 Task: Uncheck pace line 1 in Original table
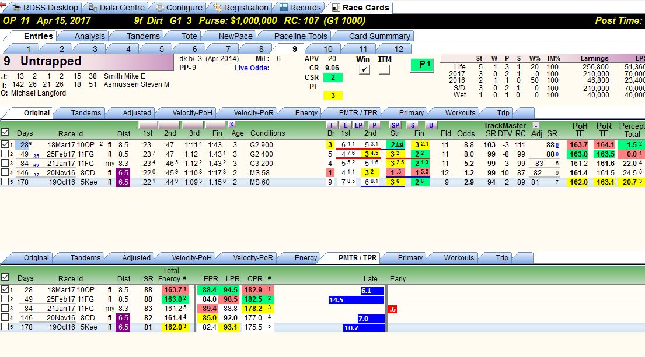(5, 144)
